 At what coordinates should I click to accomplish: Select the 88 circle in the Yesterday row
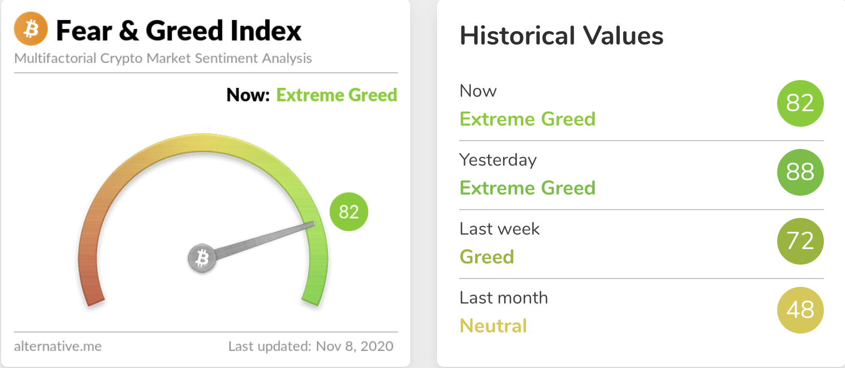point(800,172)
